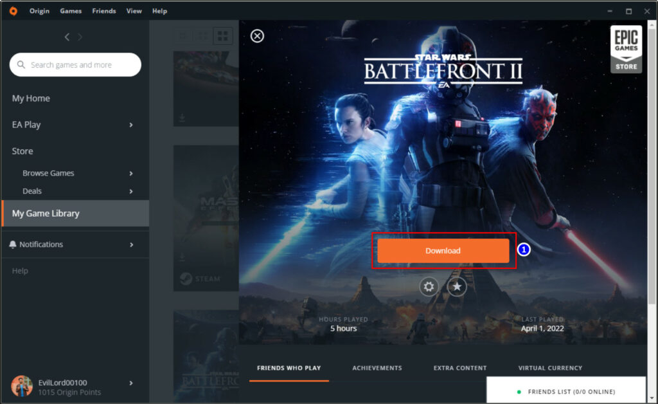Click the Search games and more field
Viewport: 658px width, 404px height.
[x=75, y=65]
